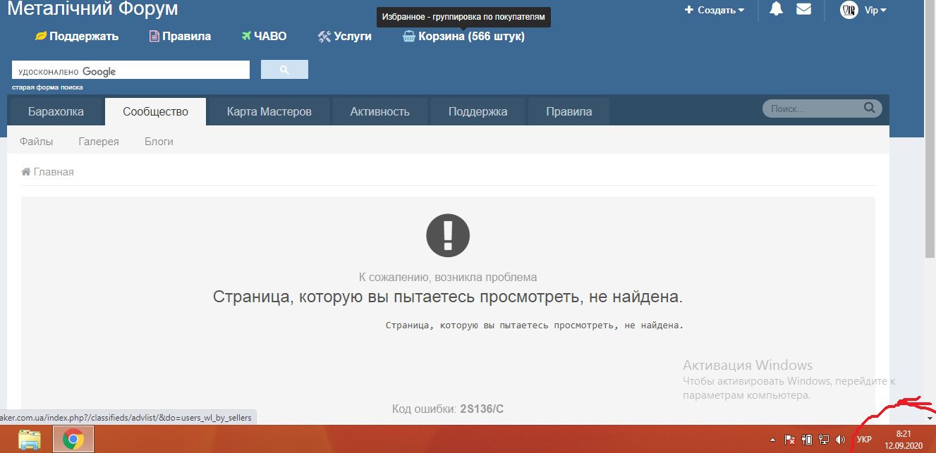Click the volume speaker tray icon
The image size is (936, 453).
coord(839,440)
